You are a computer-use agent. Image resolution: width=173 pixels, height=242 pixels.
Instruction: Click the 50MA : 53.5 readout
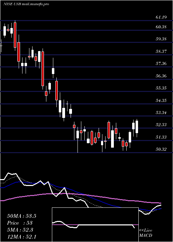click(x=21, y=216)
